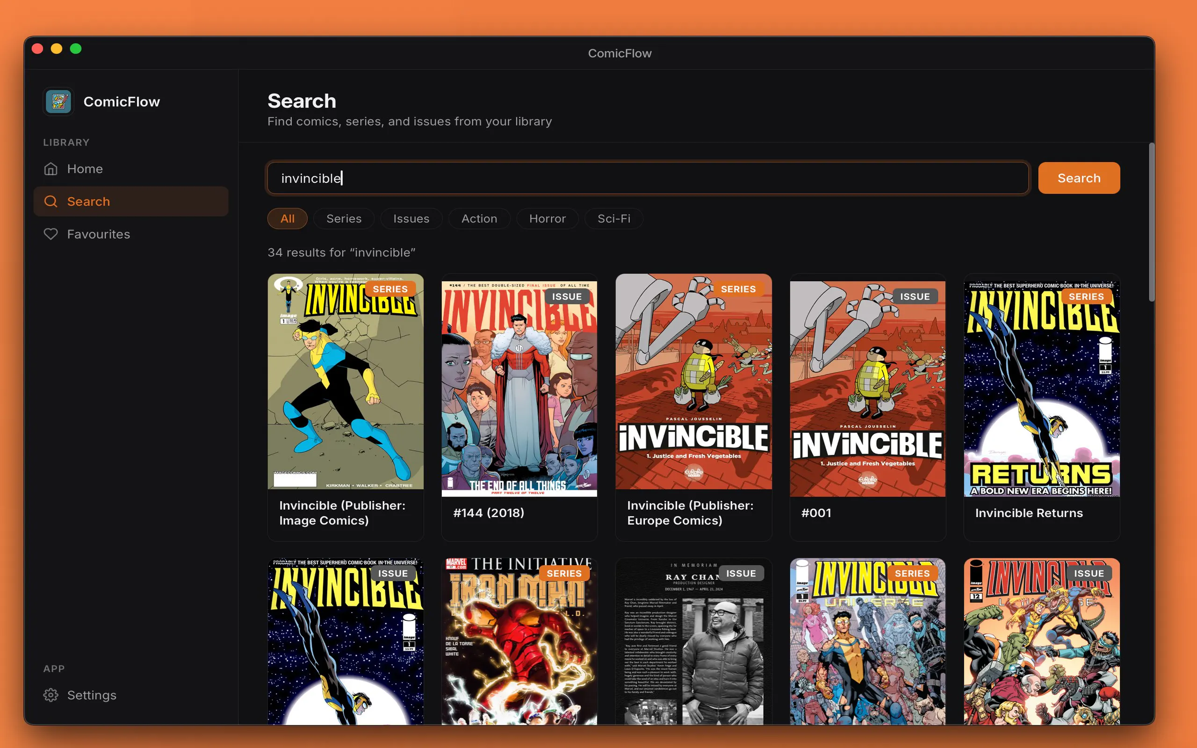Image resolution: width=1197 pixels, height=748 pixels.
Task: Select the All filter chip
Action: coord(288,219)
